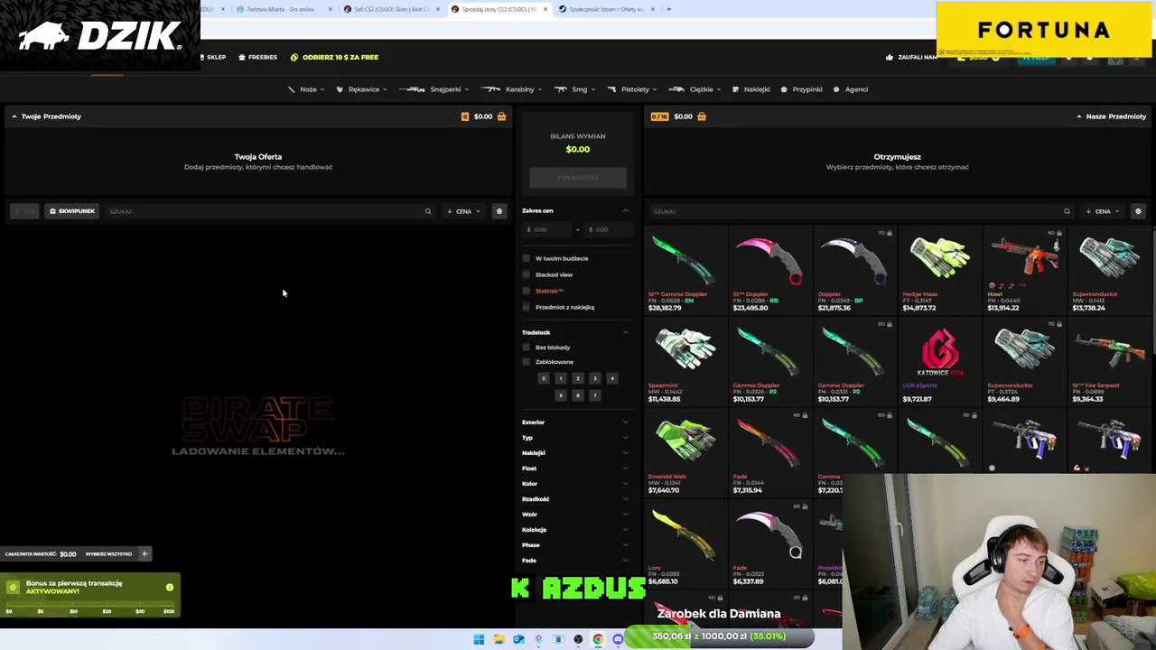
Task: Collapse the Twoje Przedmioty panel
Action: coord(14,116)
